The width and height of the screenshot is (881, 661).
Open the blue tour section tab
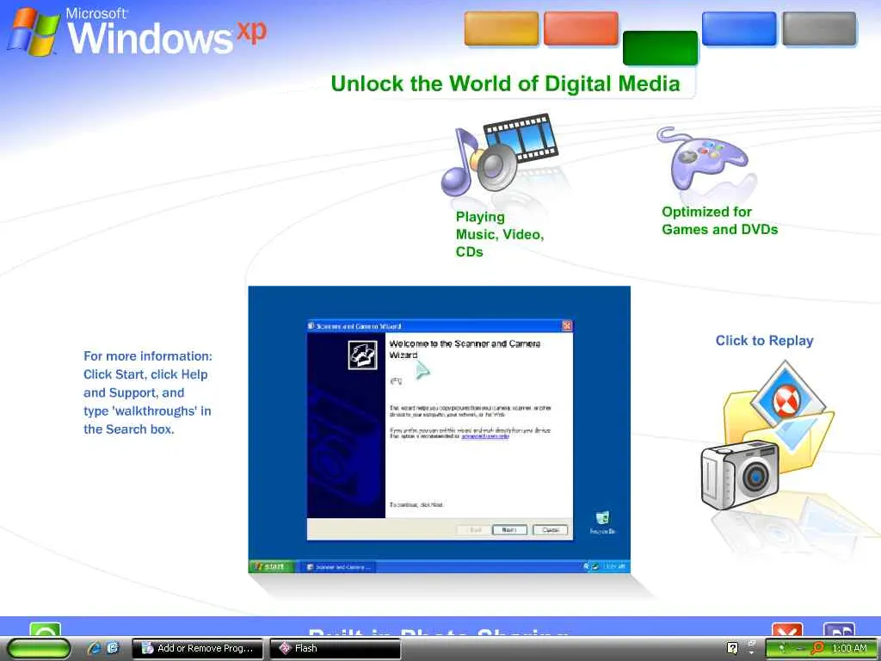(739, 28)
